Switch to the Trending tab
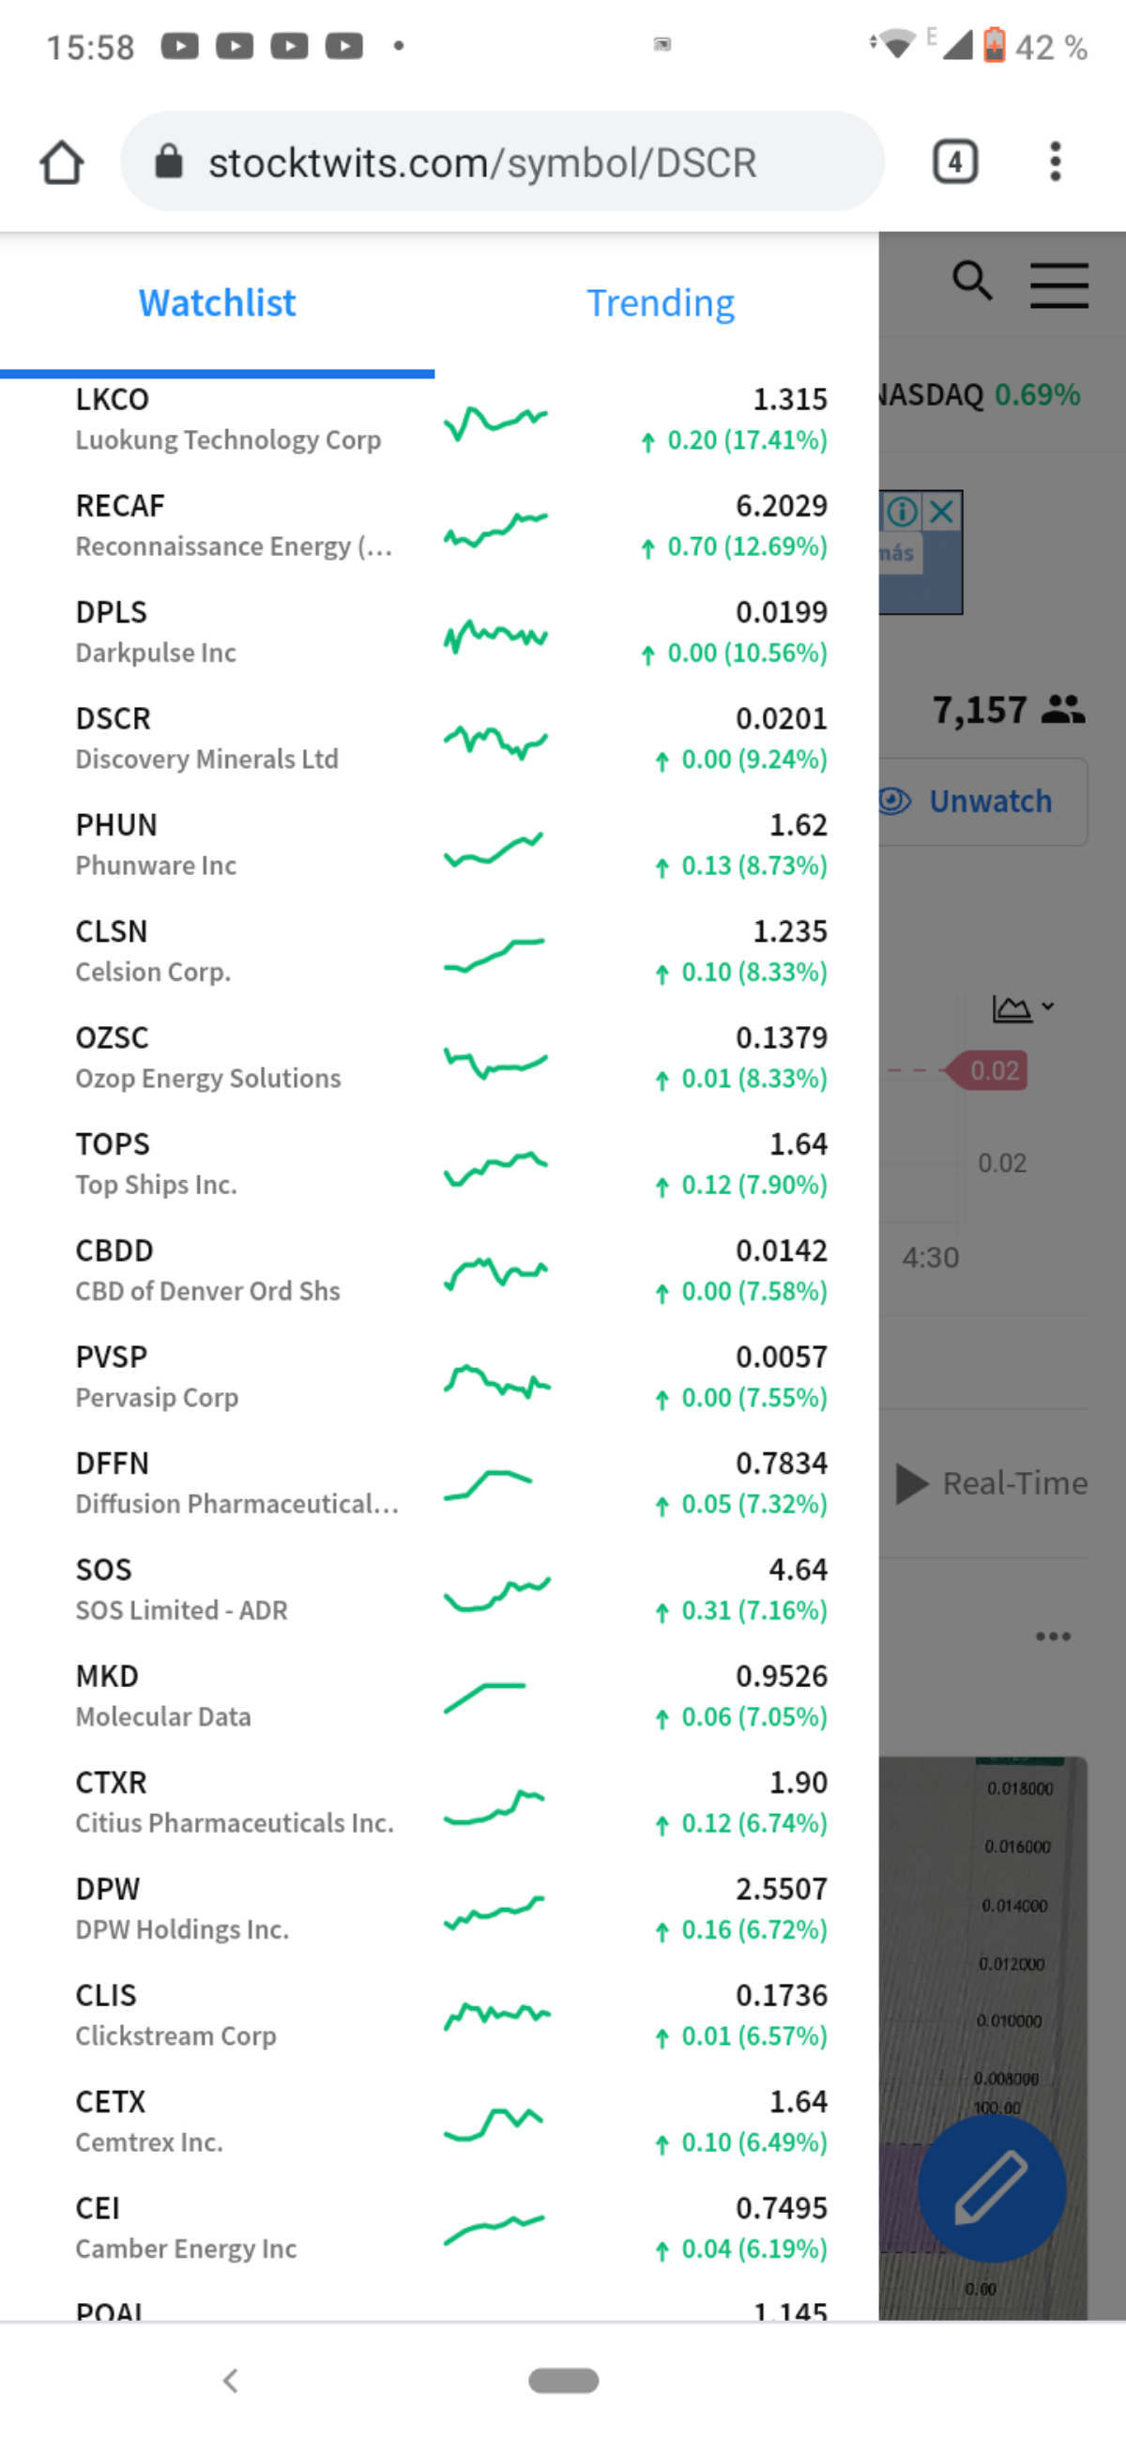The height and width of the screenshot is (2441, 1126). (660, 303)
